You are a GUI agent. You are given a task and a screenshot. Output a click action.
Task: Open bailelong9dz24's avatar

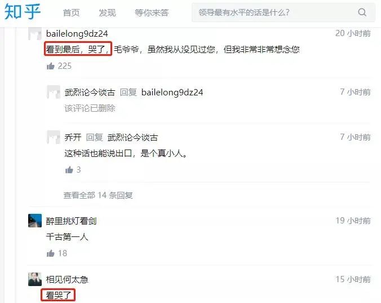pyautogui.click(x=35, y=33)
